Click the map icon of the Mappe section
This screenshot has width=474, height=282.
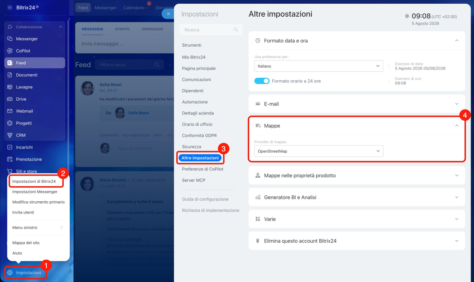[258, 126]
